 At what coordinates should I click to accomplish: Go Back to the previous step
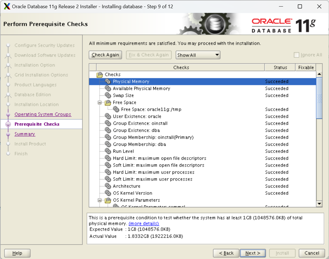(226, 253)
